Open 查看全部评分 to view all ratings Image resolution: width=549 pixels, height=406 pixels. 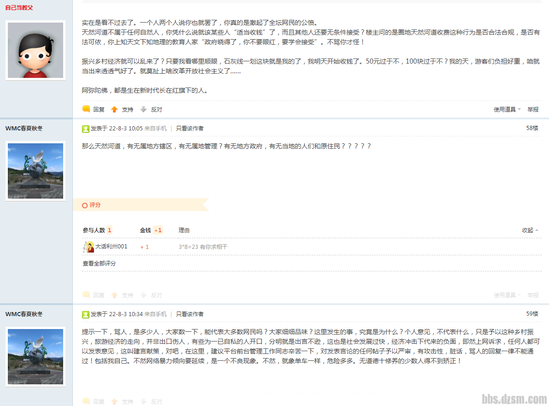pos(98,263)
